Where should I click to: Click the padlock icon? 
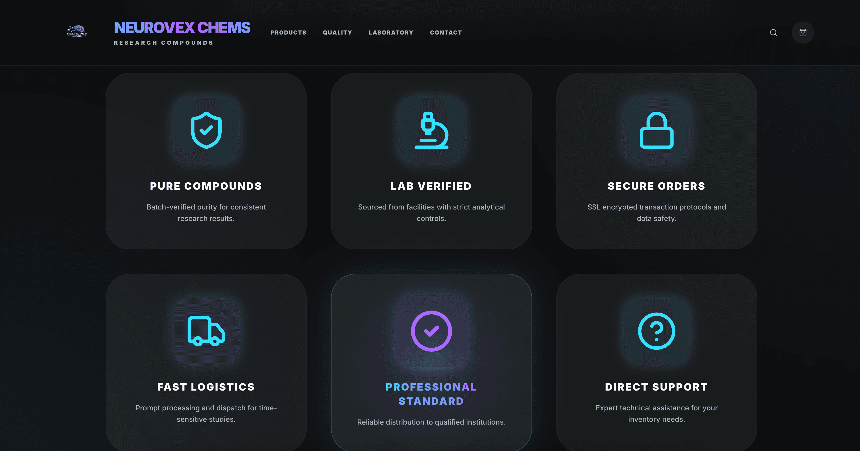tap(656, 130)
